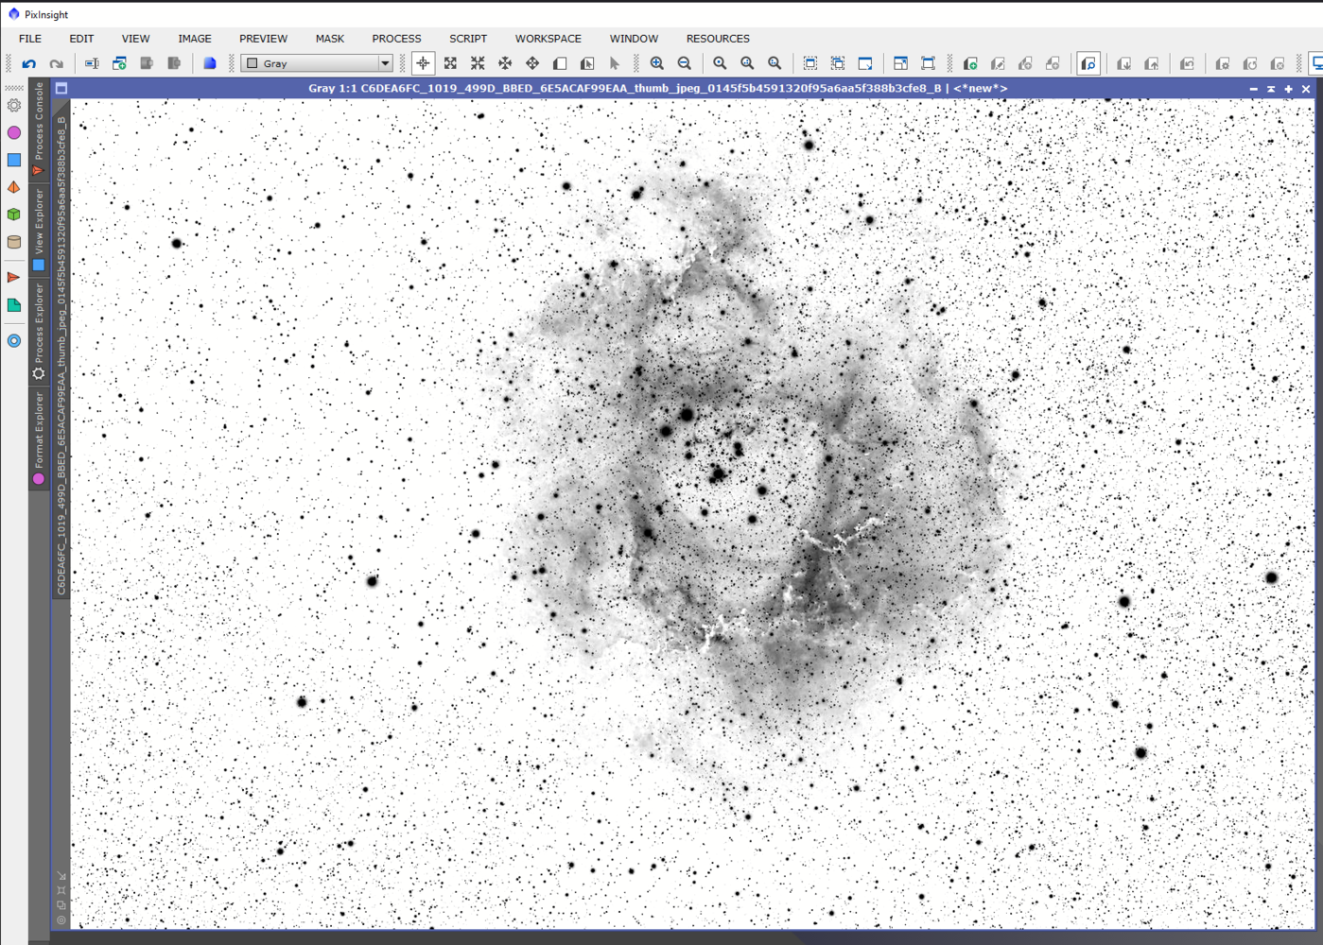Click the blue document icon in the toolbar
The height and width of the screenshot is (945, 1323).
point(210,63)
